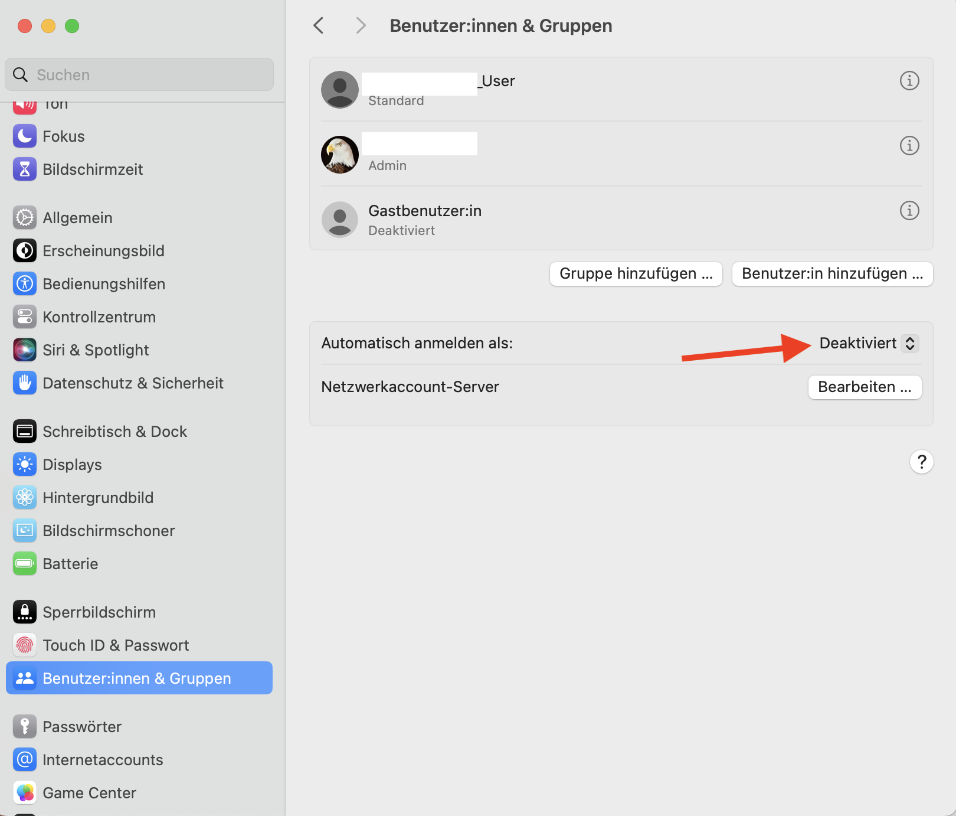Select the Hintergrundbild flower icon
Image resolution: width=956 pixels, height=816 pixels.
click(25, 498)
